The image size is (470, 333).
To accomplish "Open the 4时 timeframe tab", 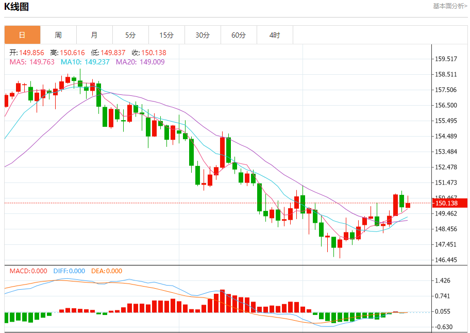I will tap(275, 35).
